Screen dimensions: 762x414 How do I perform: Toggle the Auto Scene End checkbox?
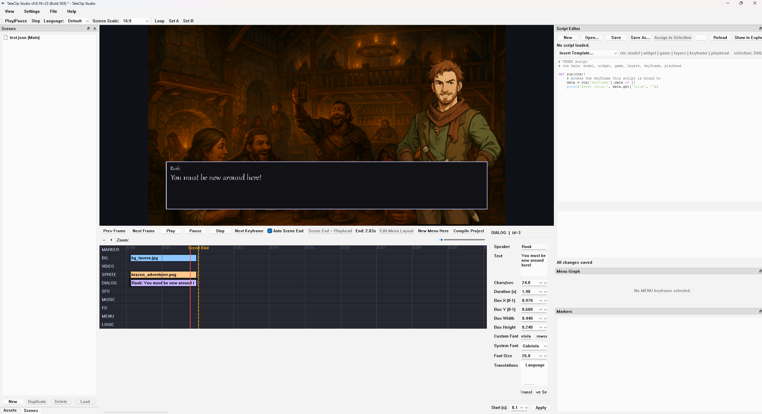(x=270, y=231)
